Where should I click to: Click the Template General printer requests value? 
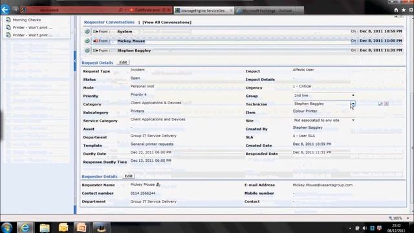(x=152, y=144)
